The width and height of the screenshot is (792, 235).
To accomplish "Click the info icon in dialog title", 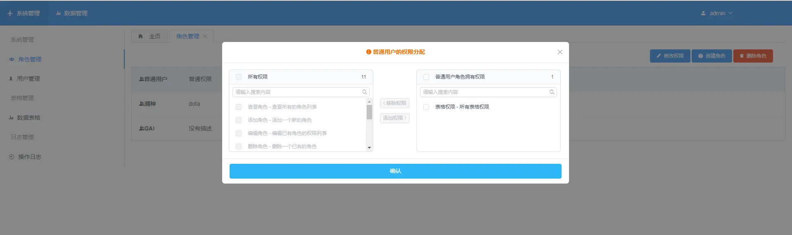I will pos(369,52).
